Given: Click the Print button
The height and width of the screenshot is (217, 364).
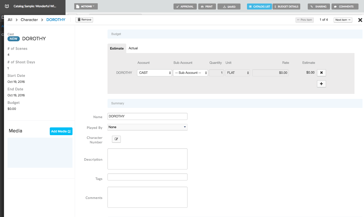Looking at the screenshot, I should pyautogui.click(x=207, y=7).
